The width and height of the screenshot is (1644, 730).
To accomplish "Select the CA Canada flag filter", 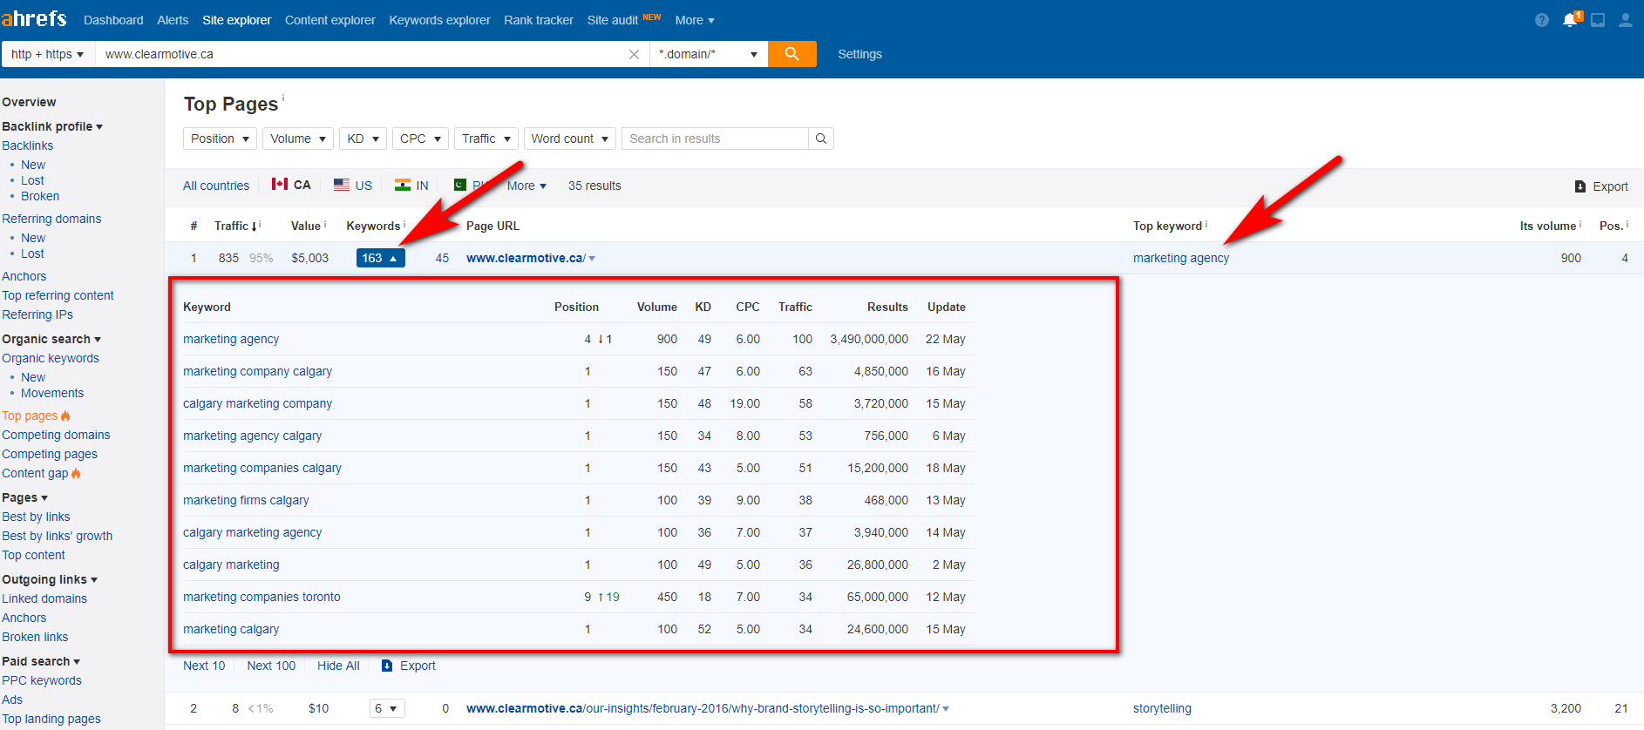I will coord(291,185).
